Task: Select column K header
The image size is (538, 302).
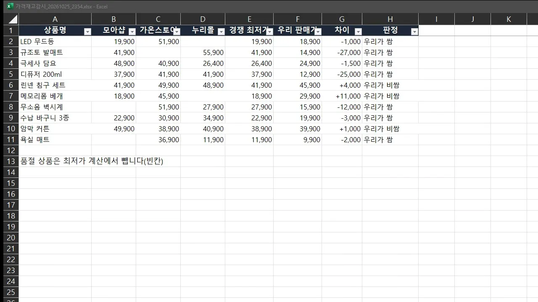Action: click(509, 19)
